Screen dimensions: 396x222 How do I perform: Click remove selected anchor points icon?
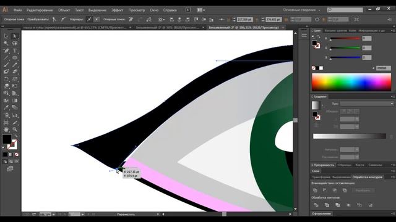pyautogui.click(x=131, y=19)
